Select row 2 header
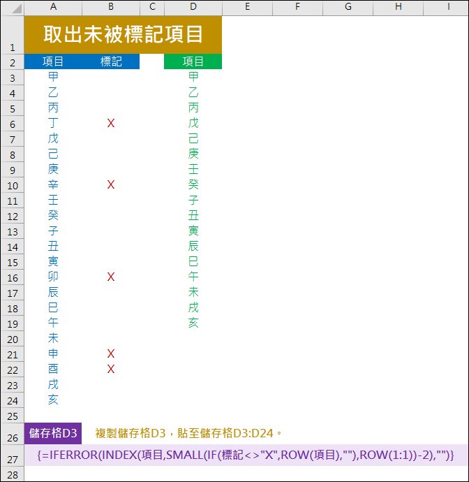469x482 pixels. [13, 61]
